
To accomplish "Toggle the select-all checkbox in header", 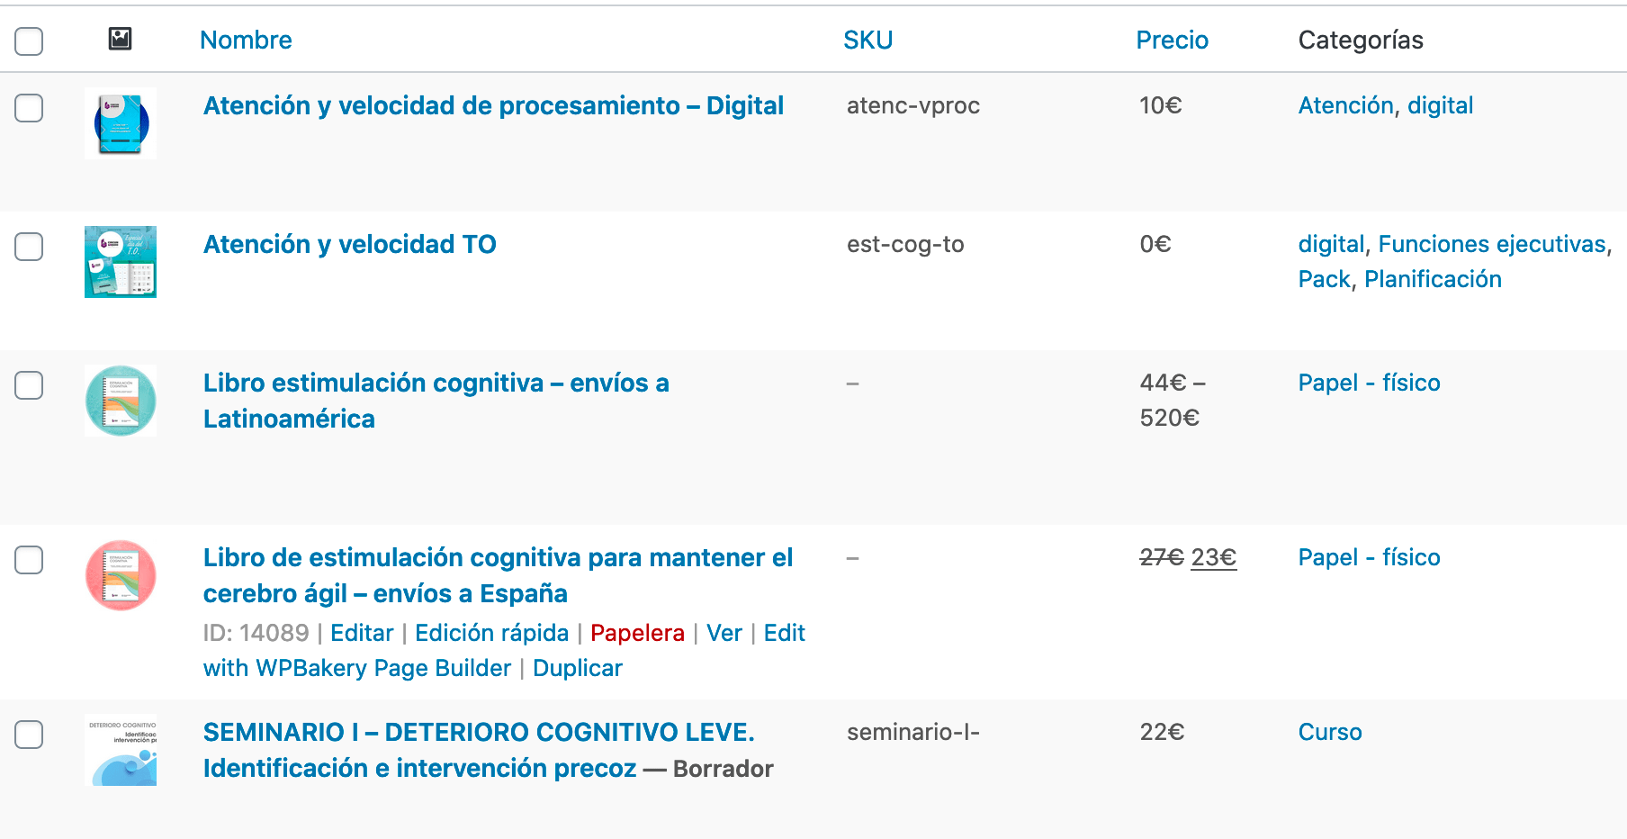I will pyautogui.click(x=29, y=41).
